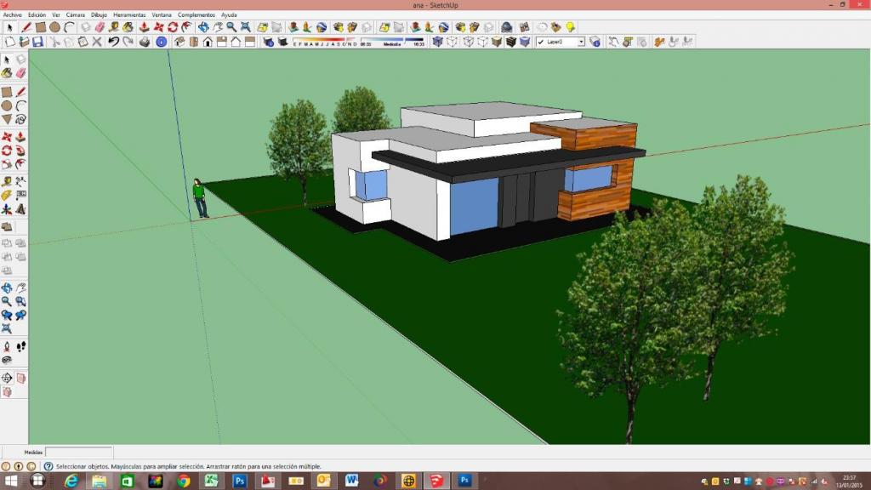This screenshot has height=490, width=871.
Task: Open Google Chrome from the taskbar
Action: (183, 481)
